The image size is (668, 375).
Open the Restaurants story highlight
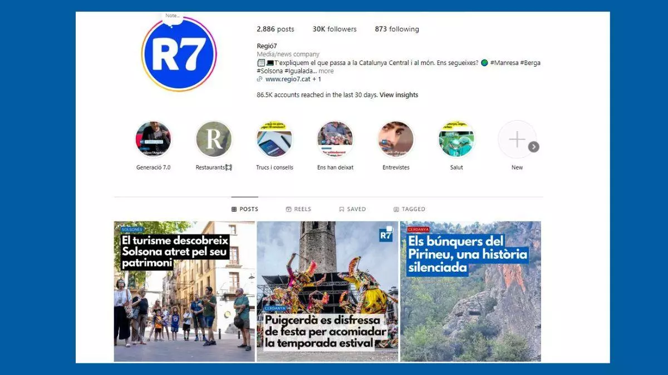(x=214, y=139)
